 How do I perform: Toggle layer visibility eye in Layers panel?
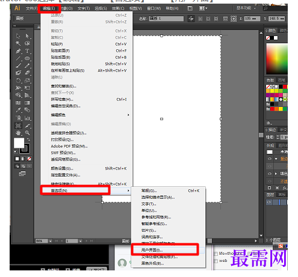(x=269, y=202)
